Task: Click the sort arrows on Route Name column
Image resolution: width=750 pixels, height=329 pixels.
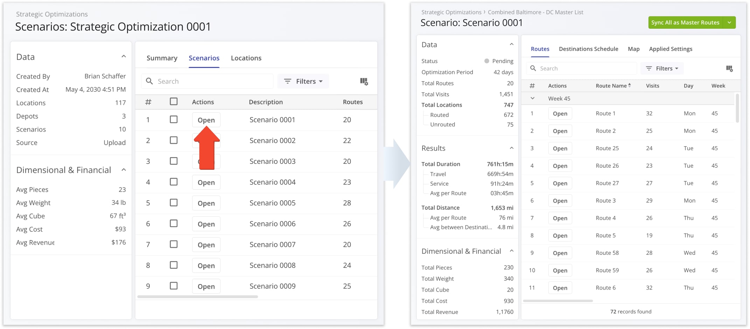Action: pyautogui.click(x=630, y=85)
